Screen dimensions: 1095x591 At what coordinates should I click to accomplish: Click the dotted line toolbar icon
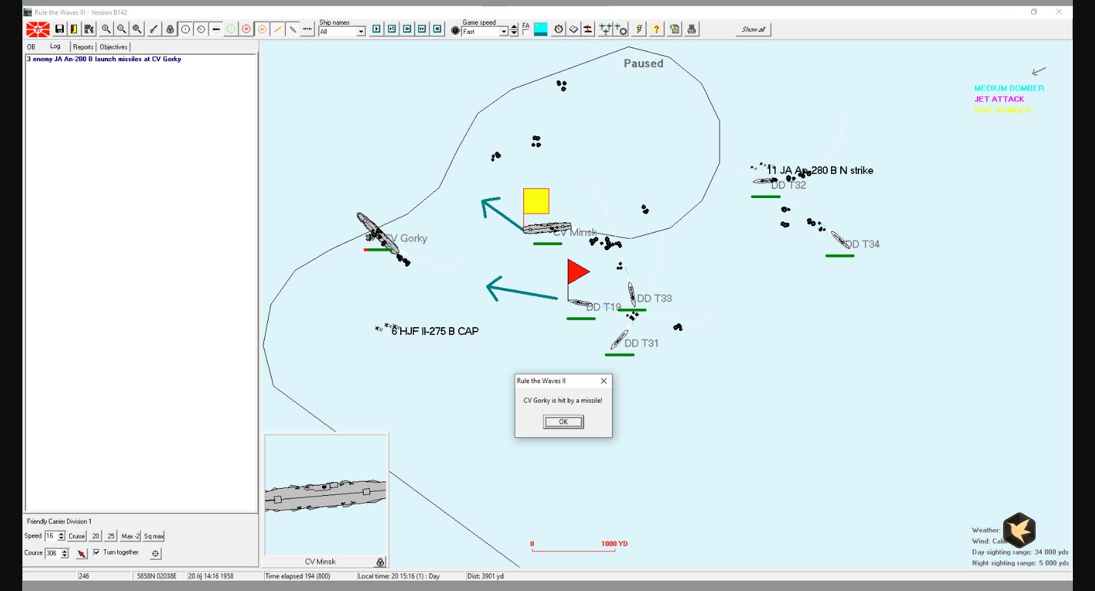coord(308,29)
